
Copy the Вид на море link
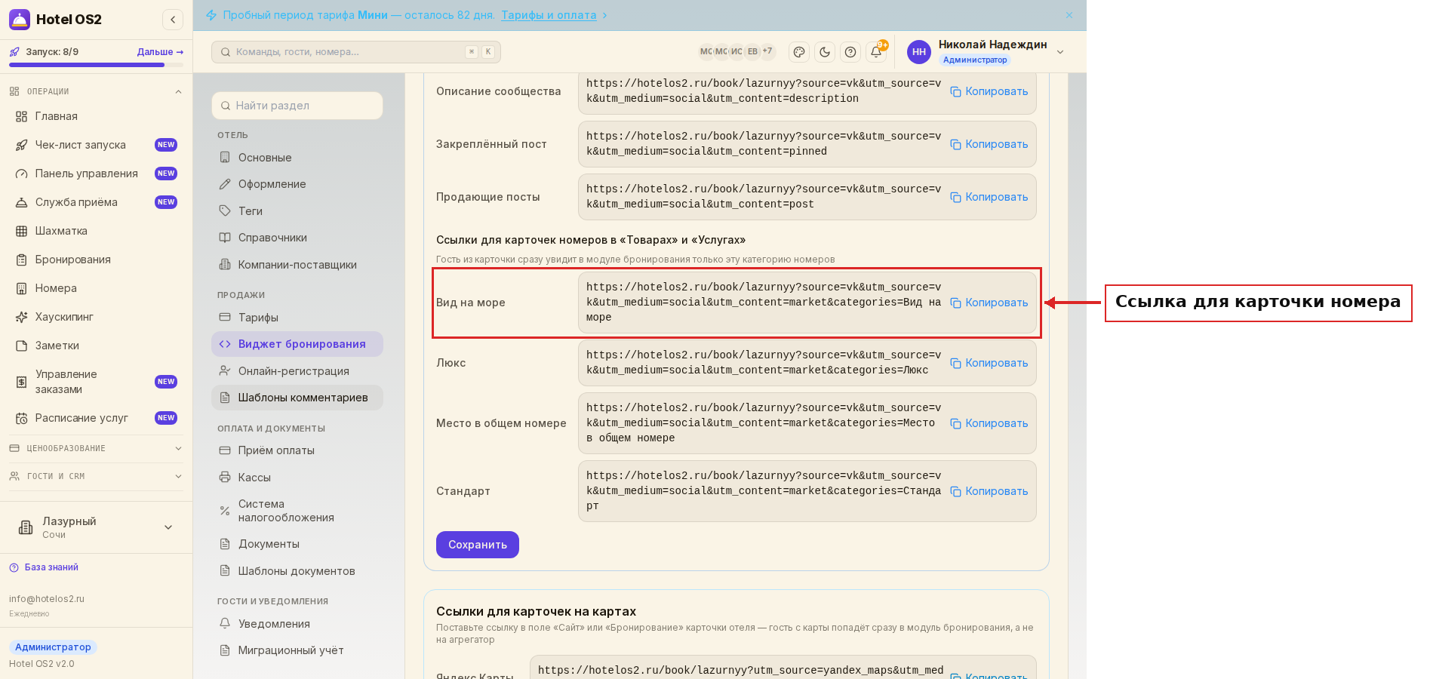989,303
